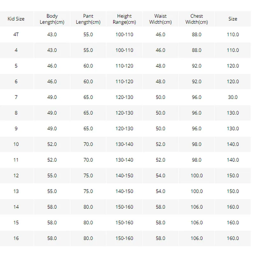Click the Kid Size column header
The width and height of the screenshot is (255, 255).
coord(16,19)
